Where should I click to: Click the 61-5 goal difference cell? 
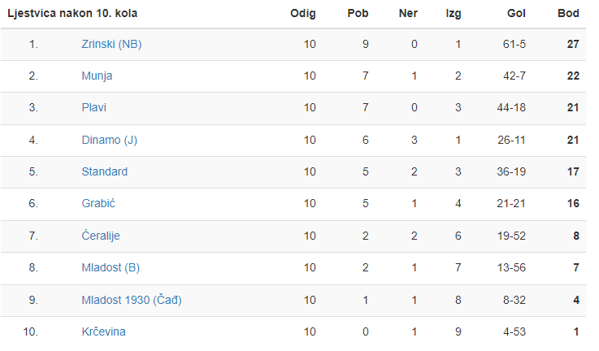(514, 44)
